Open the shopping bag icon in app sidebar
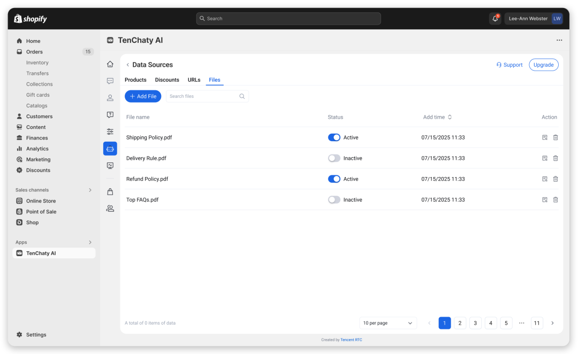The height and width of the screenshot is (354, 578). tap(110, 191)
